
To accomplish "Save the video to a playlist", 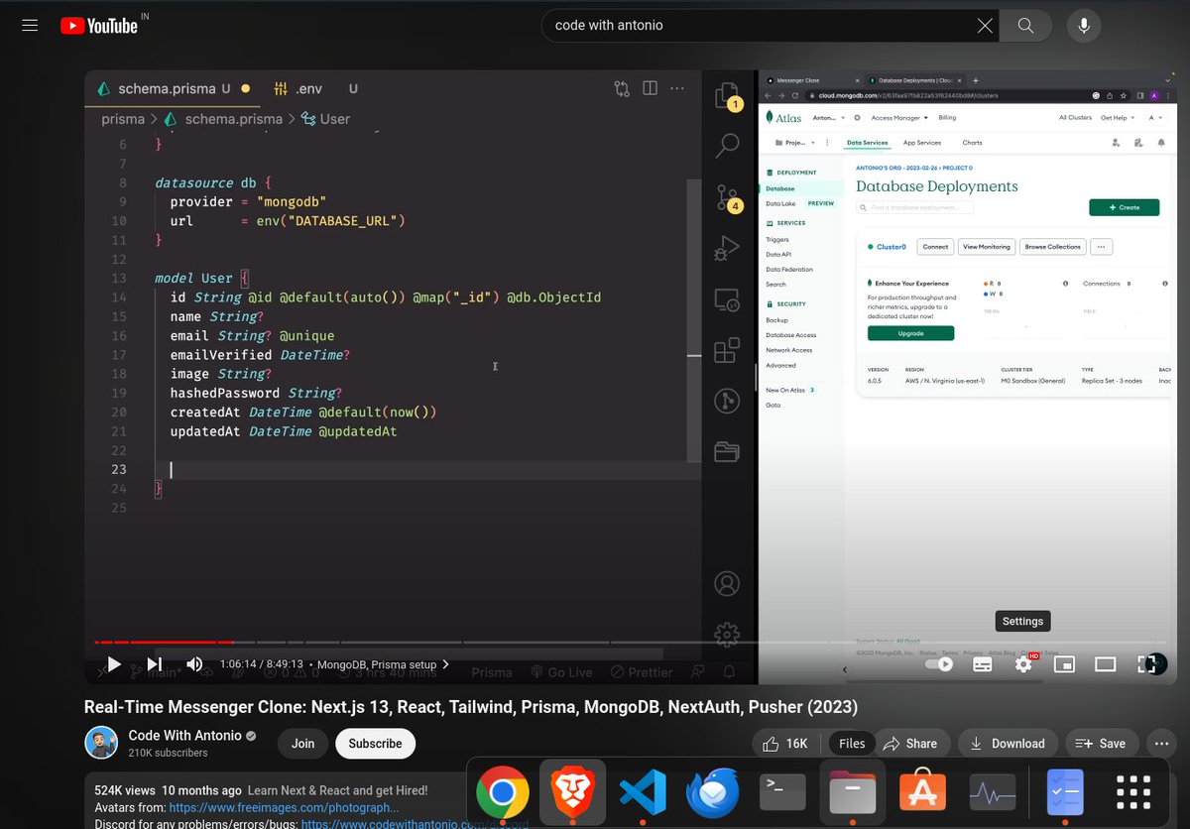I will tap(1101, 744).
